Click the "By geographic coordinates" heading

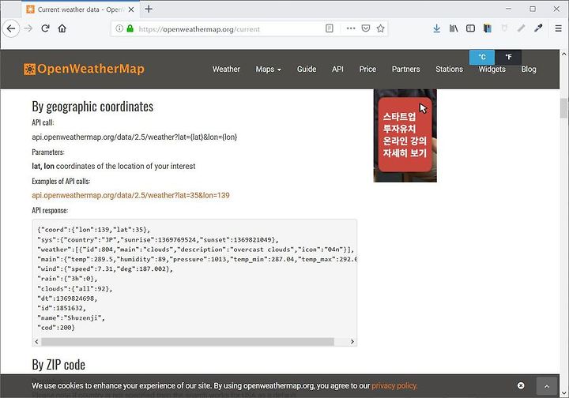click(92, 107)
